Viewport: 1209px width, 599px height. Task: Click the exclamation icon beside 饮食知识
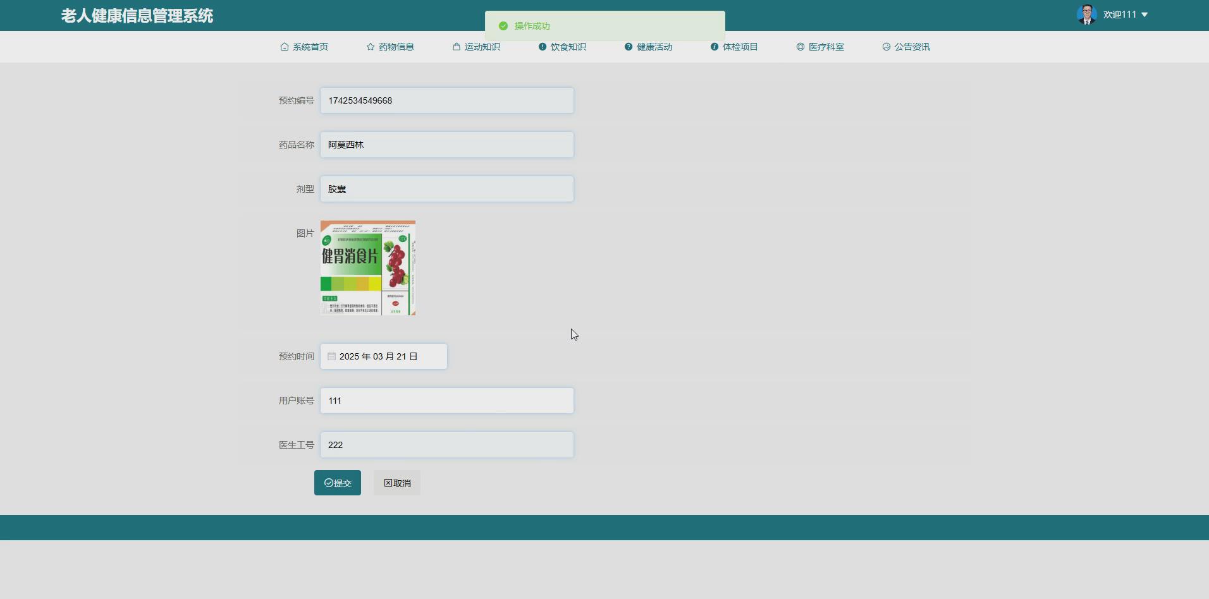tap(543, 47)
